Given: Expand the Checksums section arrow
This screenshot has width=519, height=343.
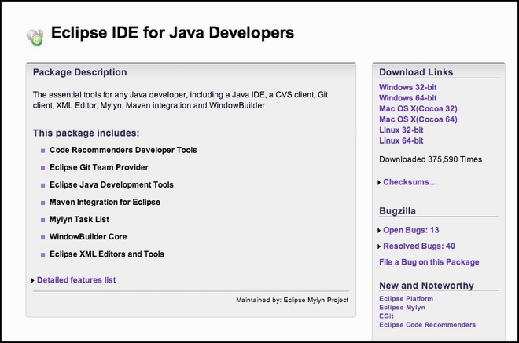Looking at the screenshot, I should click(x=379, y=182).
